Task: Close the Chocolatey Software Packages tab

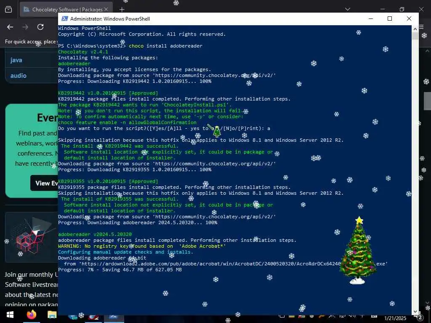Action: tap(106, 9)
